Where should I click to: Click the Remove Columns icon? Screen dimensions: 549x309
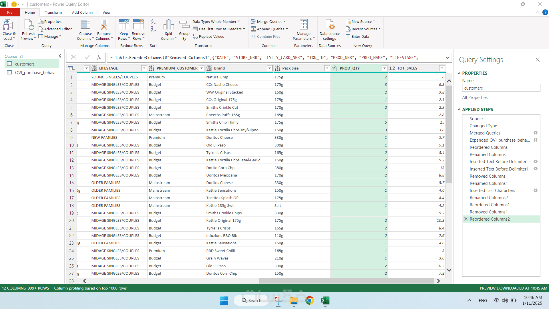[104, 25]
